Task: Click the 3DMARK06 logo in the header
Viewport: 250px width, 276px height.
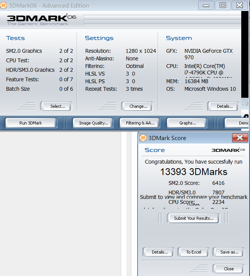Action: 41,19
